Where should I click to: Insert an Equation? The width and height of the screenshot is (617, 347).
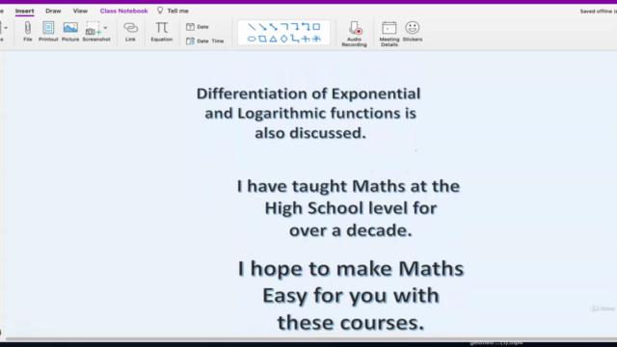[x=162, y=32]
